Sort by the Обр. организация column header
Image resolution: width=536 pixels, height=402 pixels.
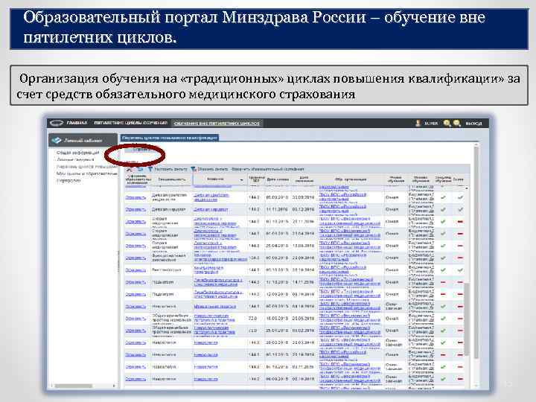point(351,179)
